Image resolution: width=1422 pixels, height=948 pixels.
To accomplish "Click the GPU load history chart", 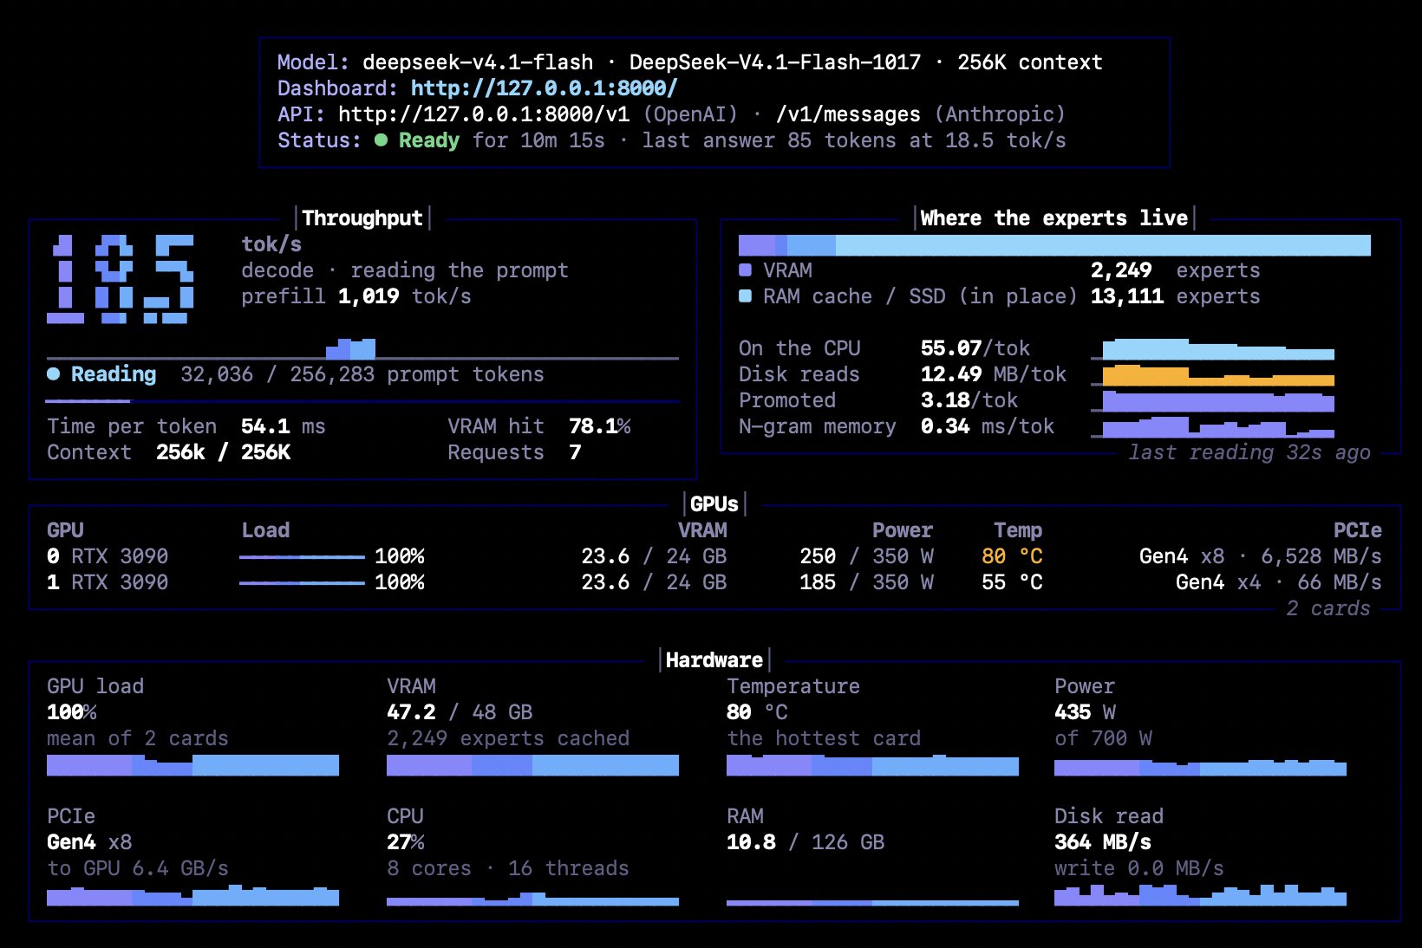I will pos(192,765).
